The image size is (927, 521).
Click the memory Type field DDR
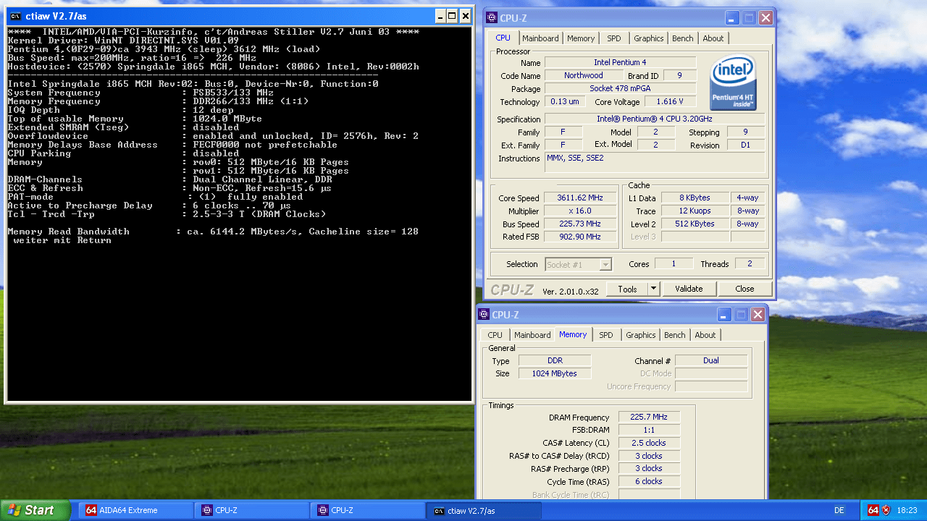click(555, 360)
